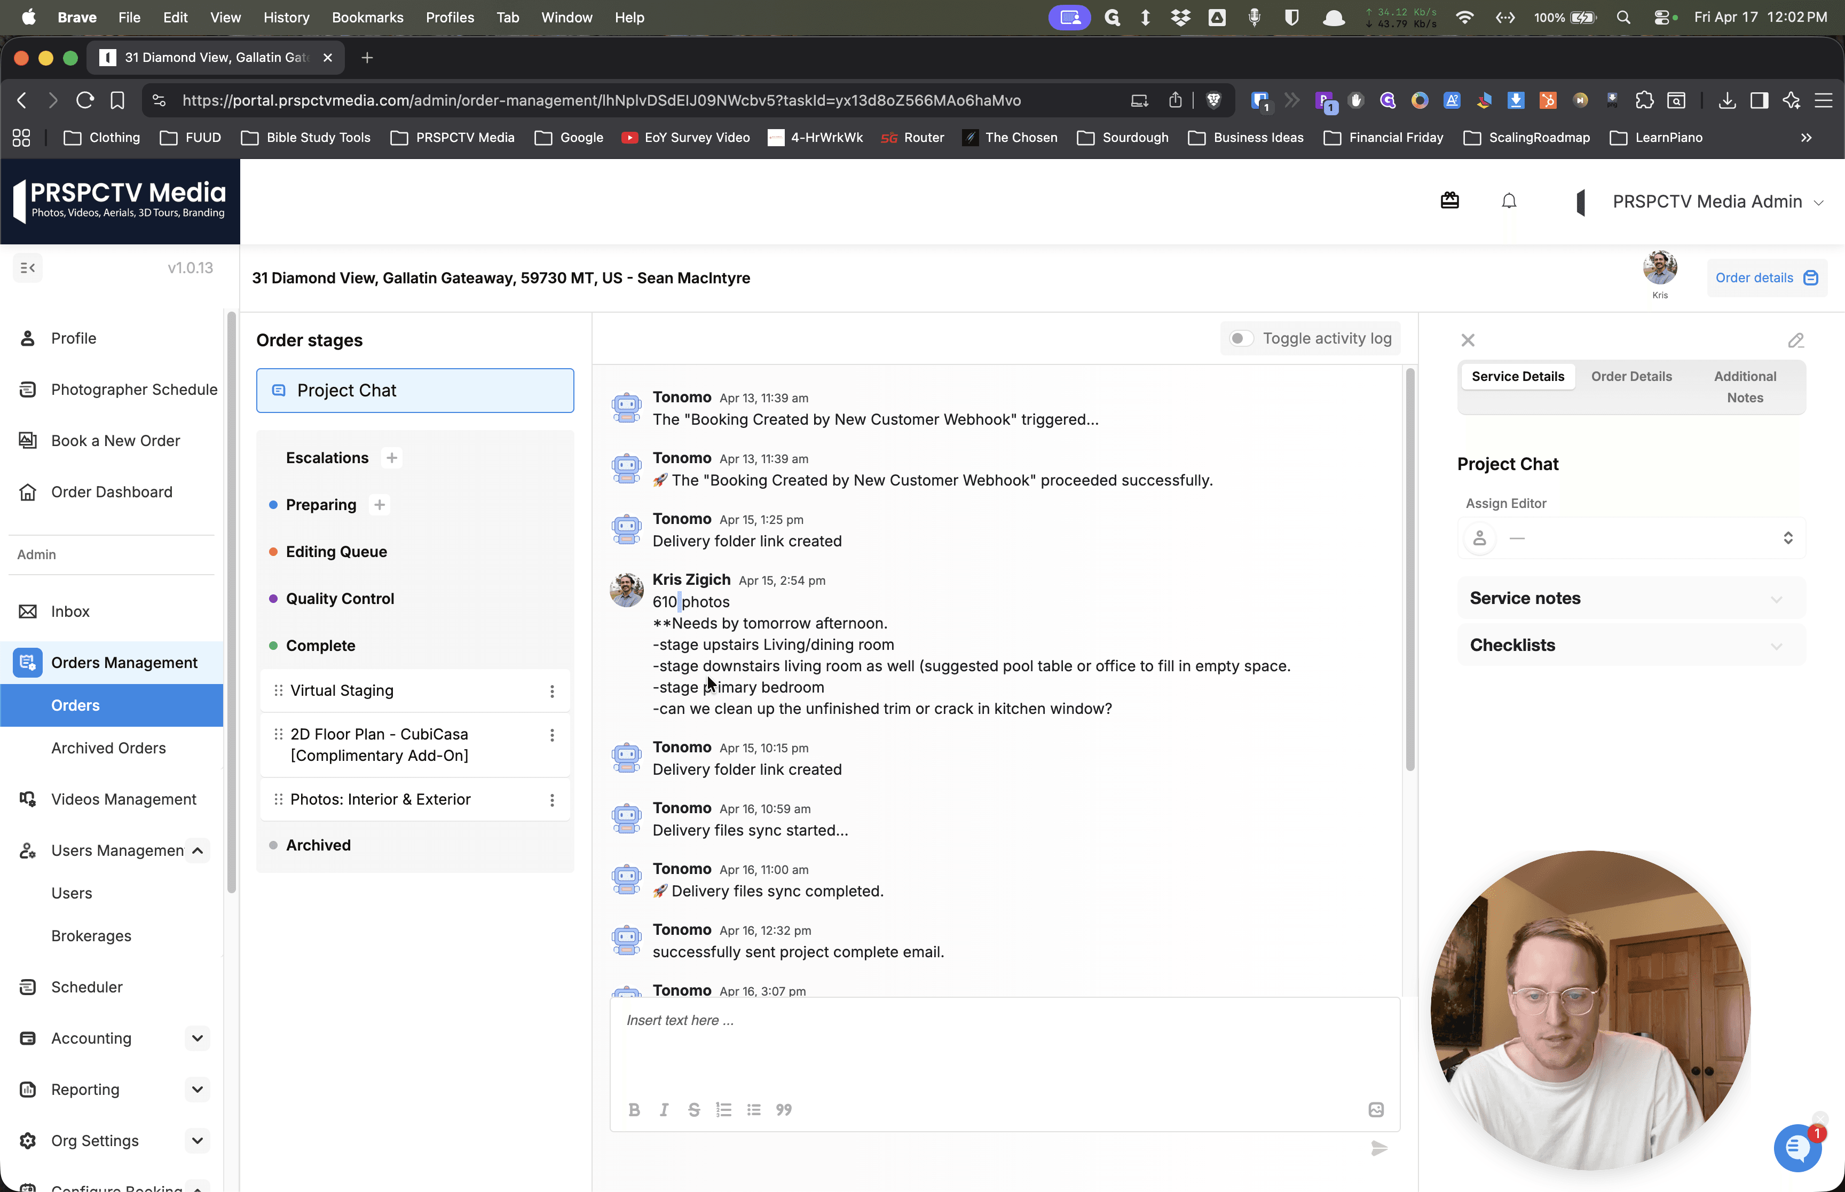Add an item to Preparing stage
Screen dimensions: 1845x1192
[x=380, y=505]
